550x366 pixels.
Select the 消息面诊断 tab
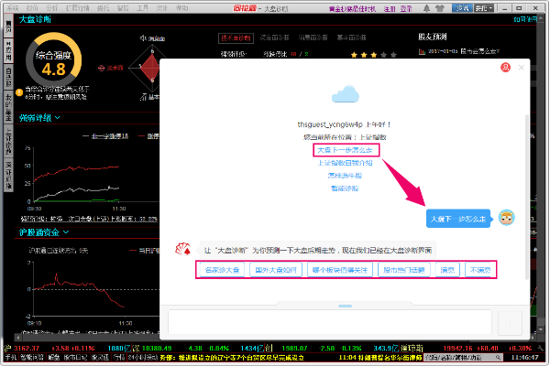[313, 38]
